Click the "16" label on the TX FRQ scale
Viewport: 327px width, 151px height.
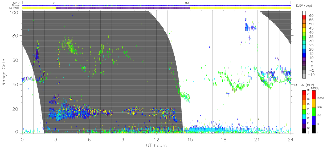pos(308,100)
